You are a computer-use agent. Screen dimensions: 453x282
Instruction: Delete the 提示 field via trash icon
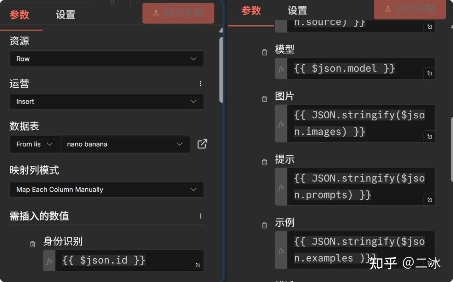pos(264,162)
